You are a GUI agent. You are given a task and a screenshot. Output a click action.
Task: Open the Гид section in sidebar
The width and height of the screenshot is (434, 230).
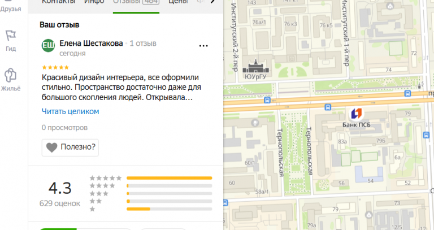(x=11, y=41)
